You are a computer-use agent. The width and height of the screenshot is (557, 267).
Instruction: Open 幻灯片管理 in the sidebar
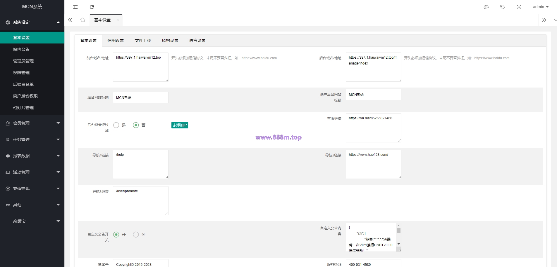pos(32,108)
